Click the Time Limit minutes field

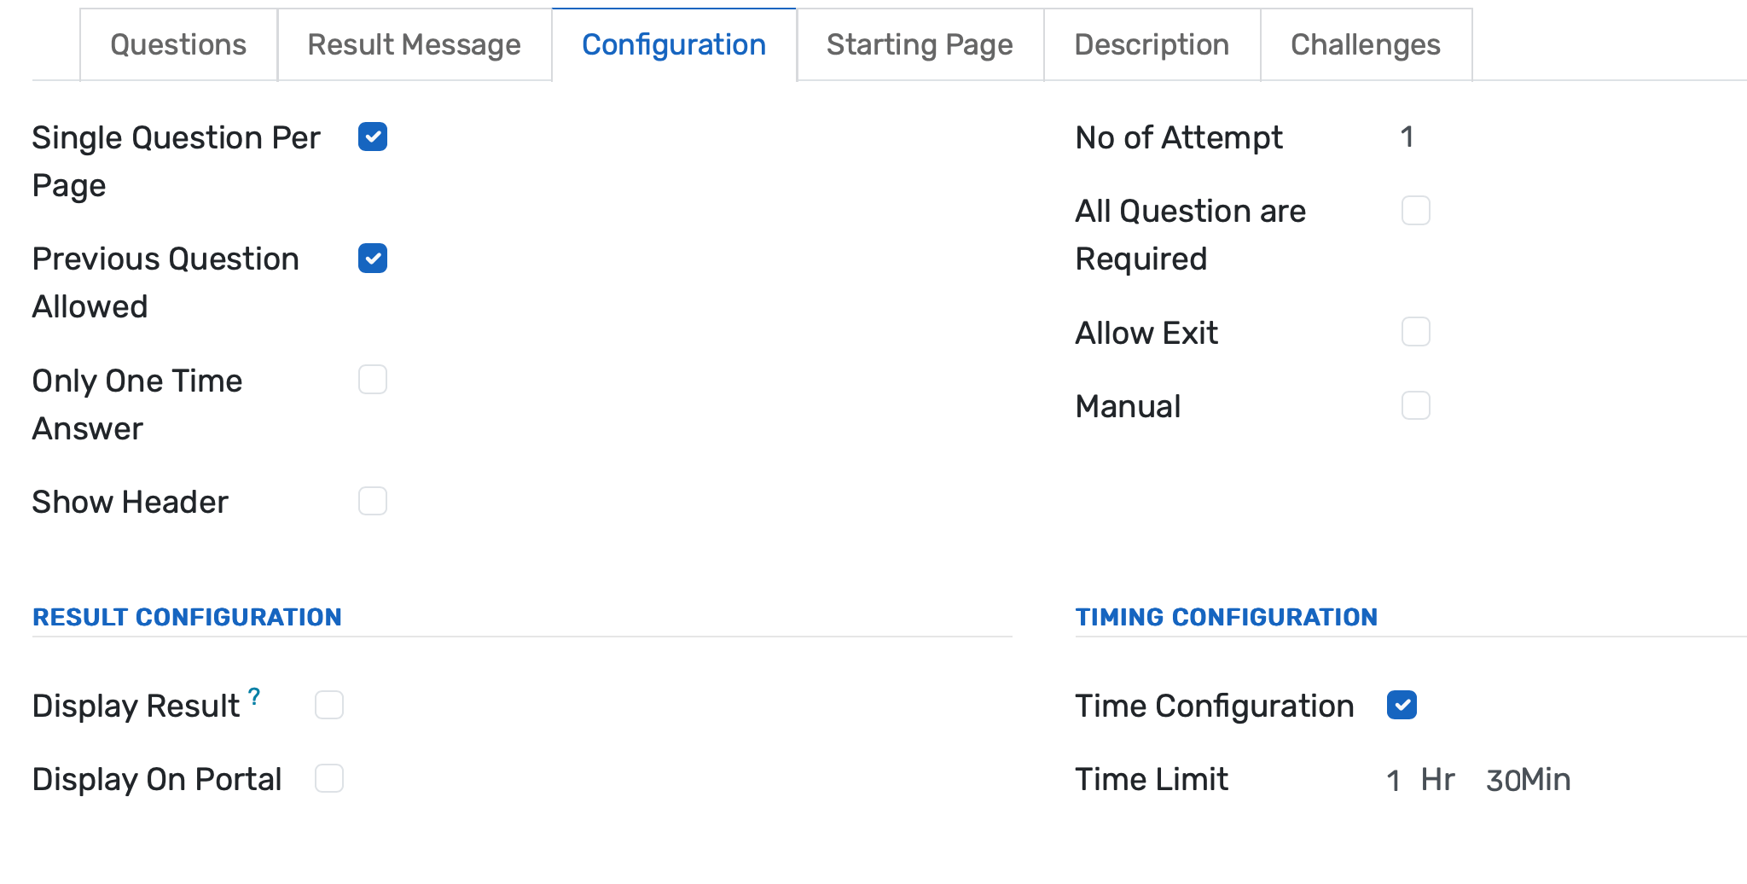tap(1501, 779)
